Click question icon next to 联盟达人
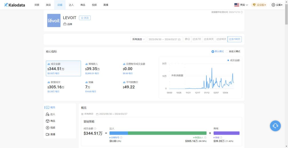This screenshot has height=148, width=288. tap(205, 138)
